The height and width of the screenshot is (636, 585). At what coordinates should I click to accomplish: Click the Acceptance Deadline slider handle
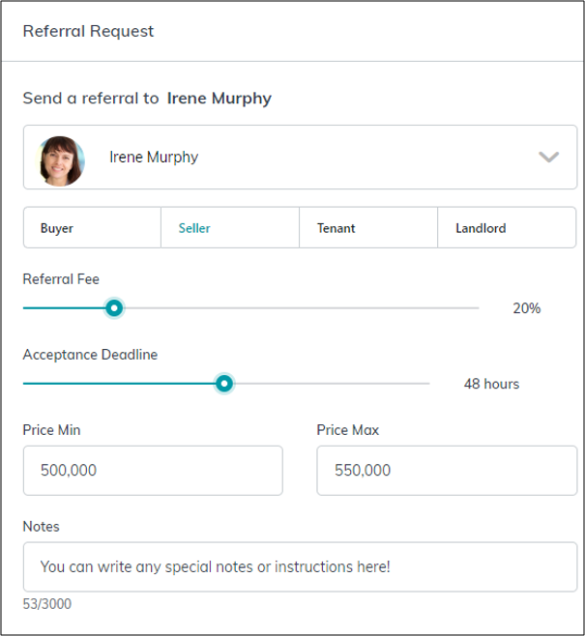pos(224,384)
